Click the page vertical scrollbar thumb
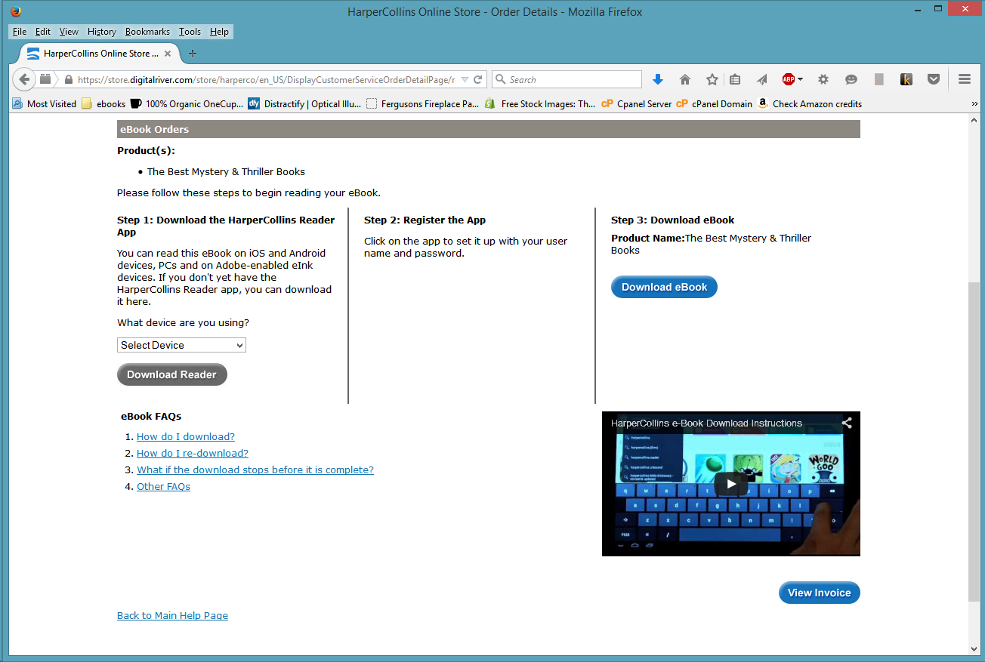 click(x=974, y=442)
